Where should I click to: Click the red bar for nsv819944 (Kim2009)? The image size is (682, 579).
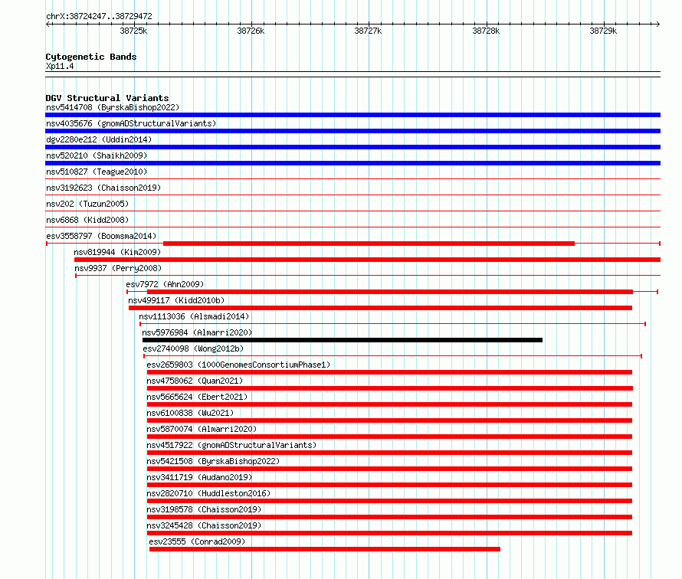(x=368, y=260)
